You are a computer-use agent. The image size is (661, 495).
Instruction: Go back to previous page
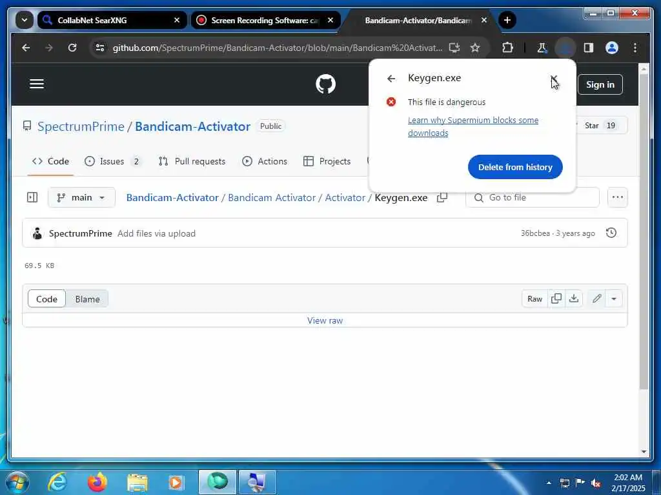coord(26,48)
